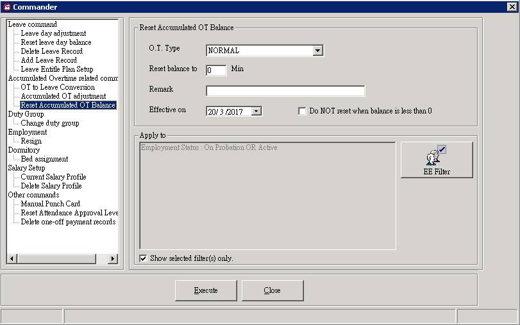The image size is (520, 325).
Task: Click the Remark text field
Action: (285, 90)
